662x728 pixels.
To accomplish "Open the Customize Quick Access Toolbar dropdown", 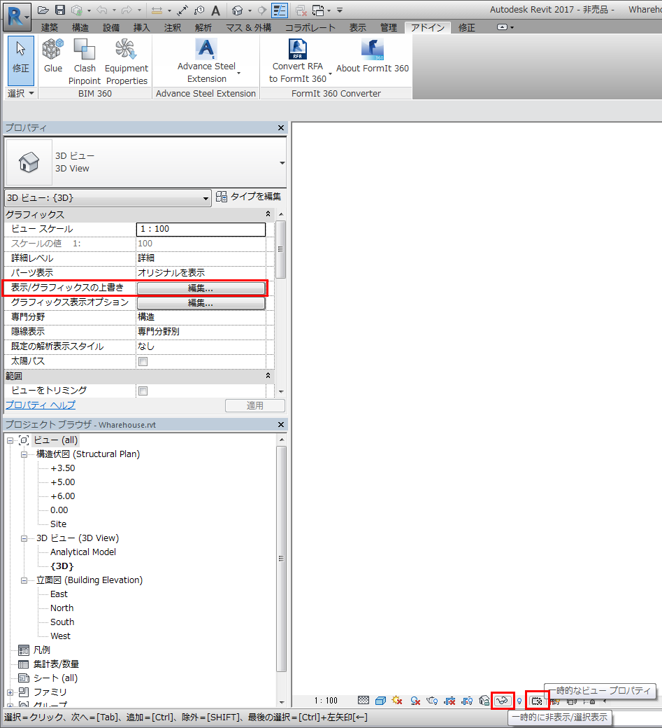I will point(340,10).
